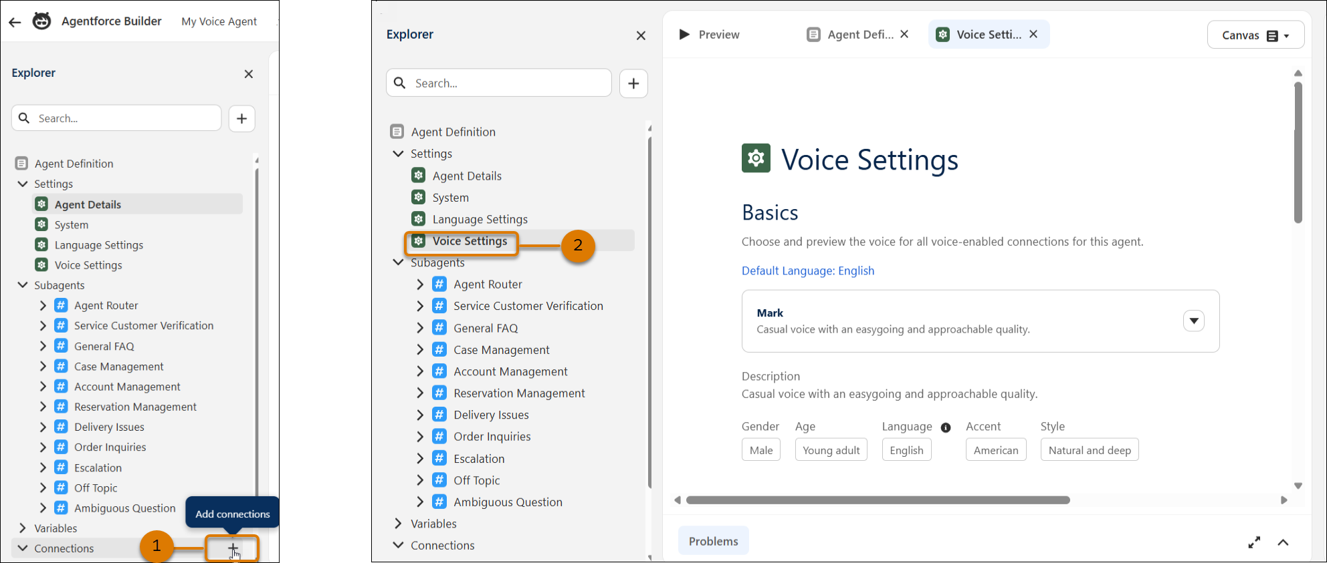
Task: Select Ambiguous Question in left window tree
Action: pyautogui.click(x=124, y=508)
